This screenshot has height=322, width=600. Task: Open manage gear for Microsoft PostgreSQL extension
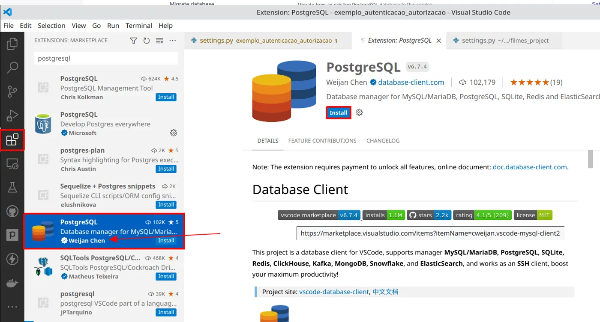[174, 133]
